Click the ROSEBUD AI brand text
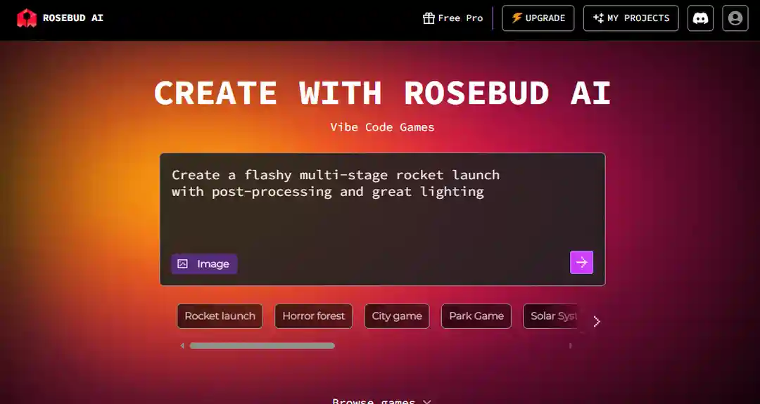 coord(72,18)
